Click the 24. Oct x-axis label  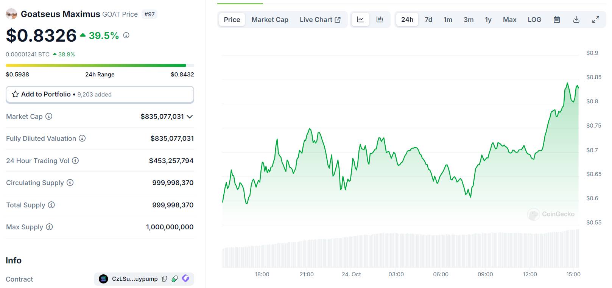351,274
